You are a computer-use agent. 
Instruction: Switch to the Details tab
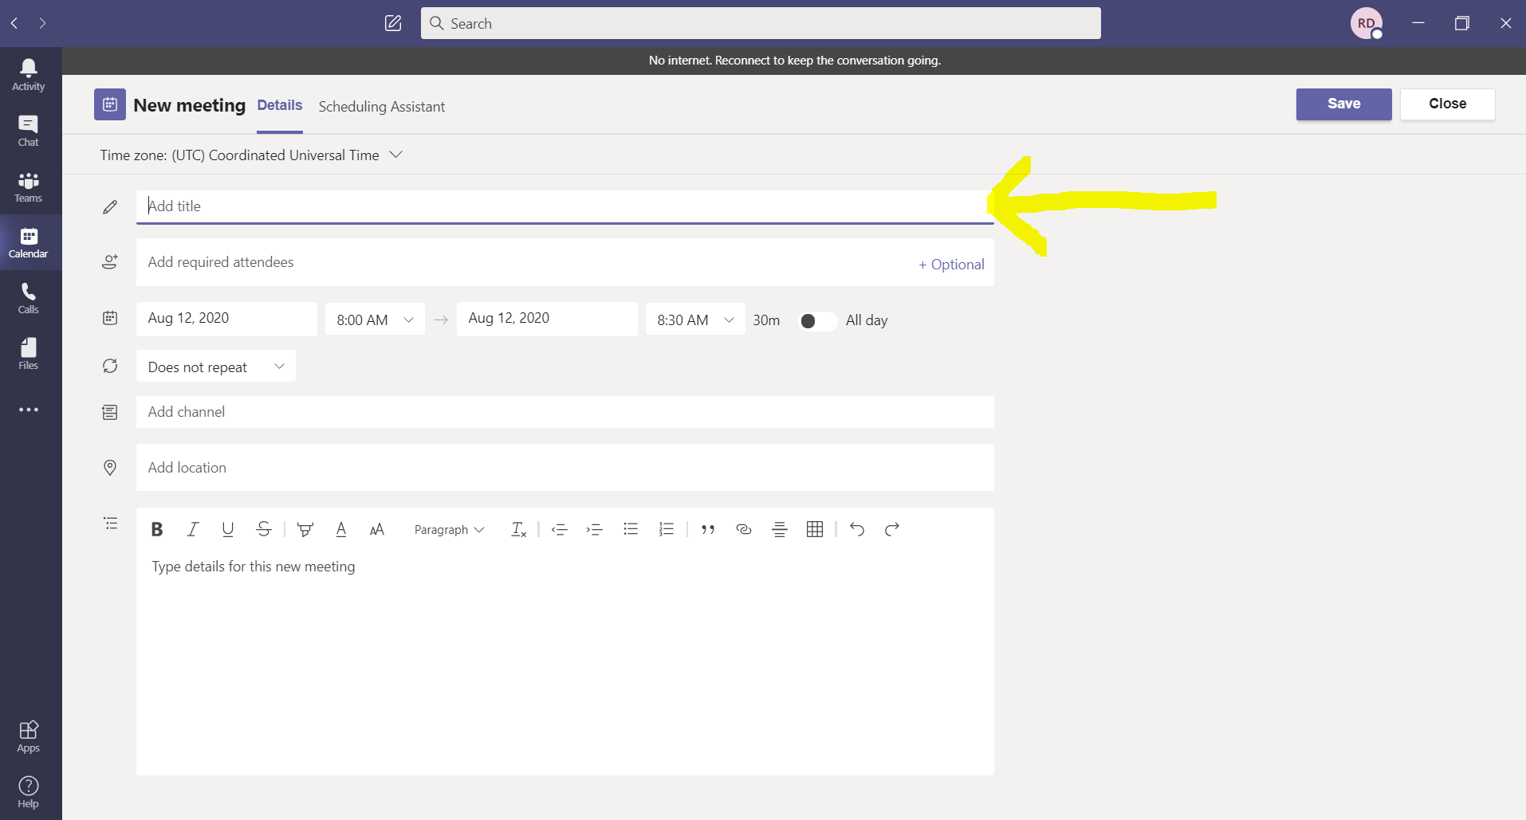(280, 105)
